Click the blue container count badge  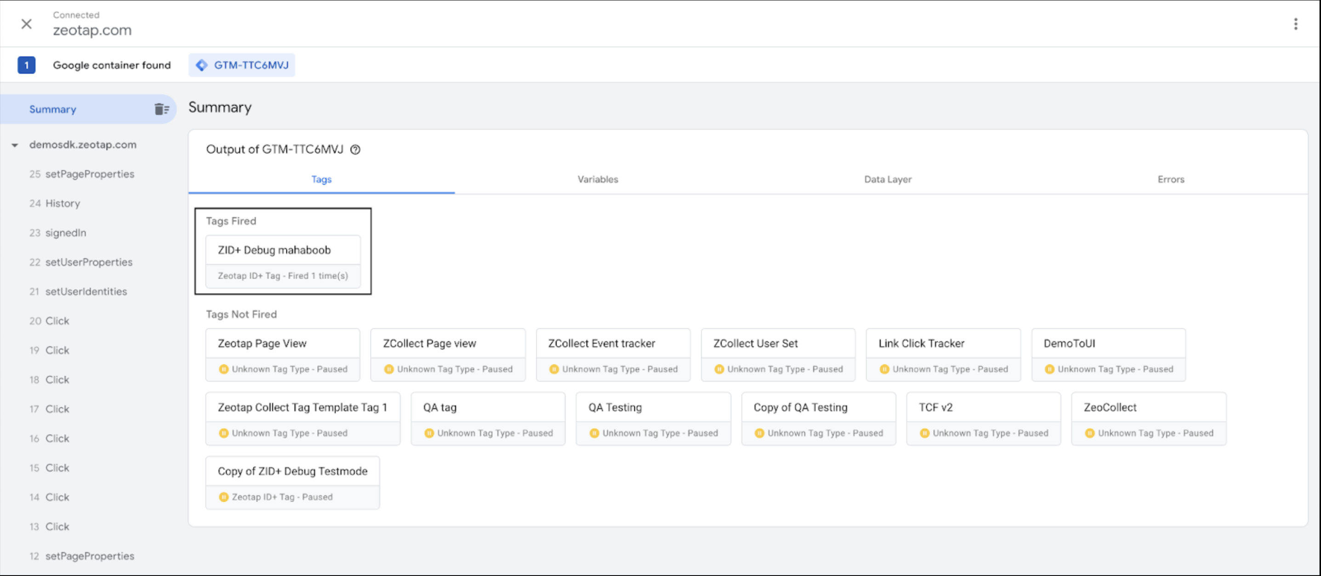[26, 65]
